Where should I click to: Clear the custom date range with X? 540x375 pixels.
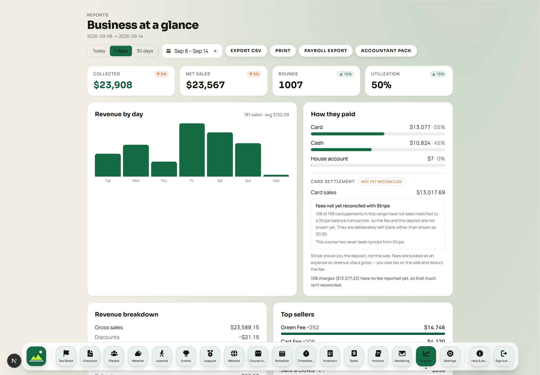click(x=215, y=51)
